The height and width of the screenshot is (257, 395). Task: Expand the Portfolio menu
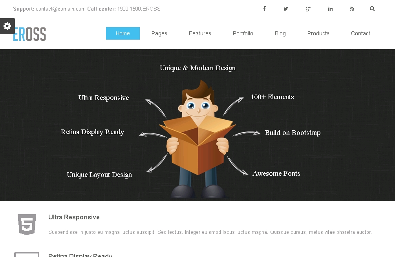pos(243,33)
